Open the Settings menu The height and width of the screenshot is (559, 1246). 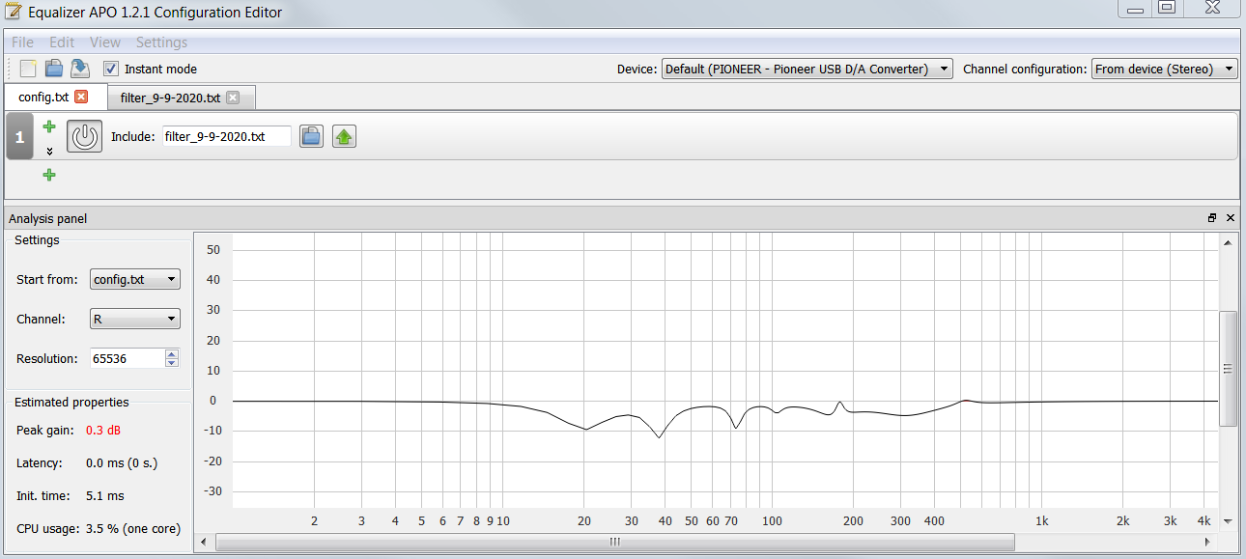click(161, 42)
